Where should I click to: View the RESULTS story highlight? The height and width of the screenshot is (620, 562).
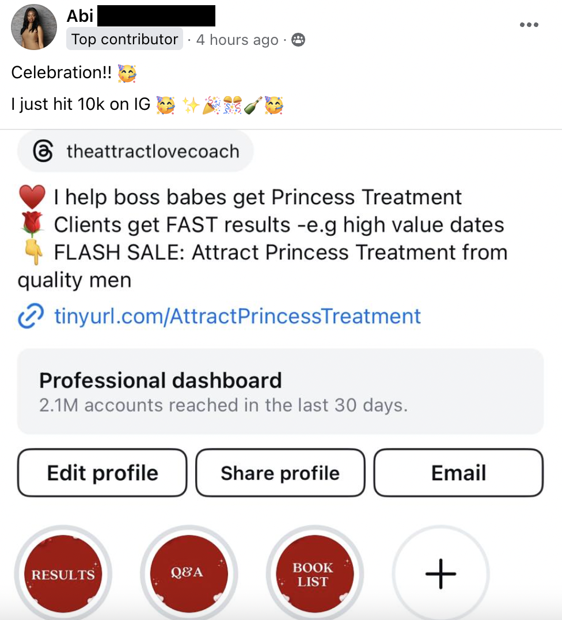click(63, 573)
